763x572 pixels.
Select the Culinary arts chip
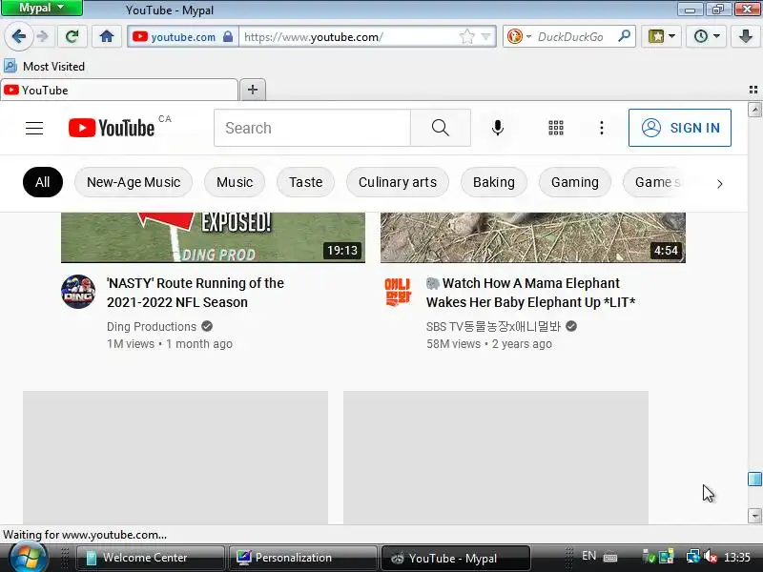click(398, 182)
